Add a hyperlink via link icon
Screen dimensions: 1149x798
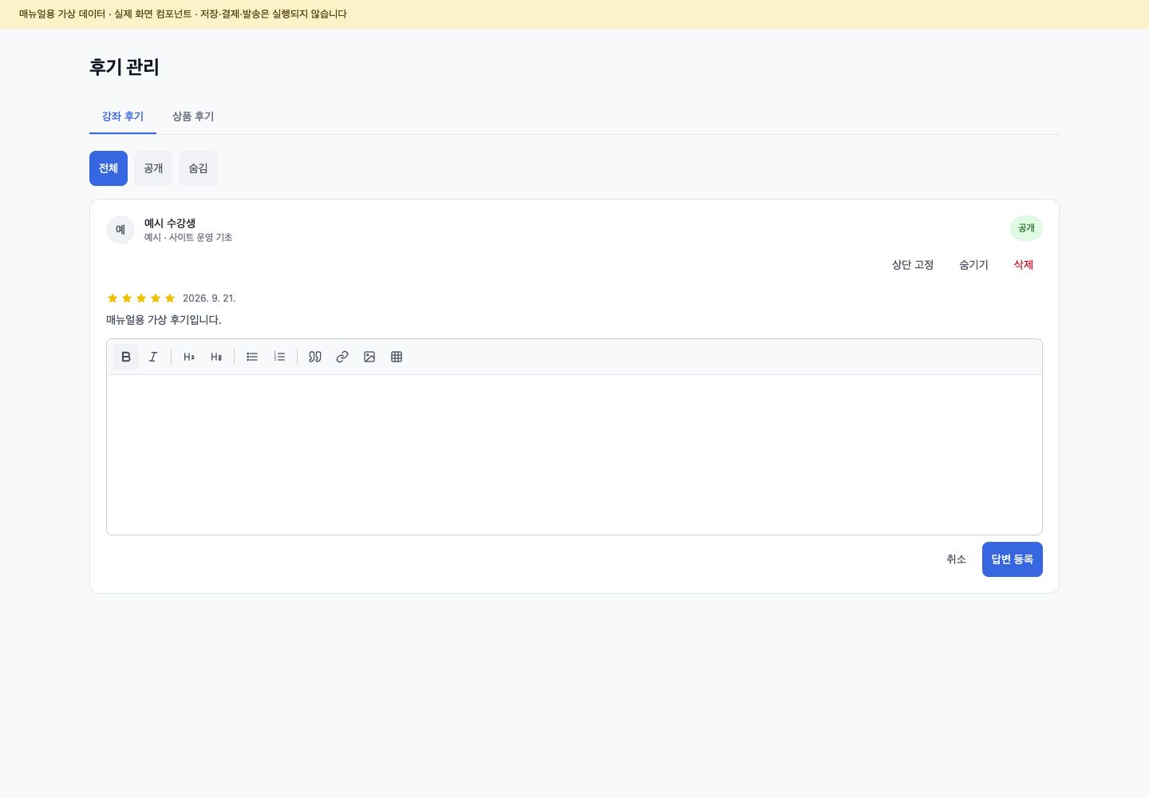(x=342, y=357)
